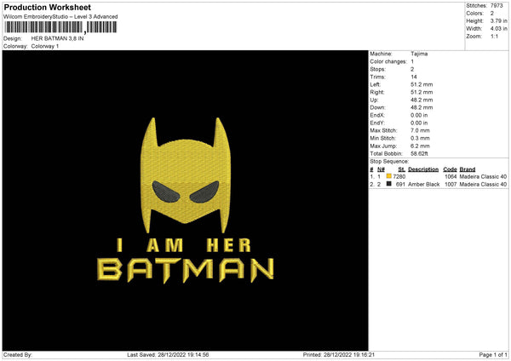The image size is (511, 361).
Task: Click the barcode under the header
Action: 60,27
